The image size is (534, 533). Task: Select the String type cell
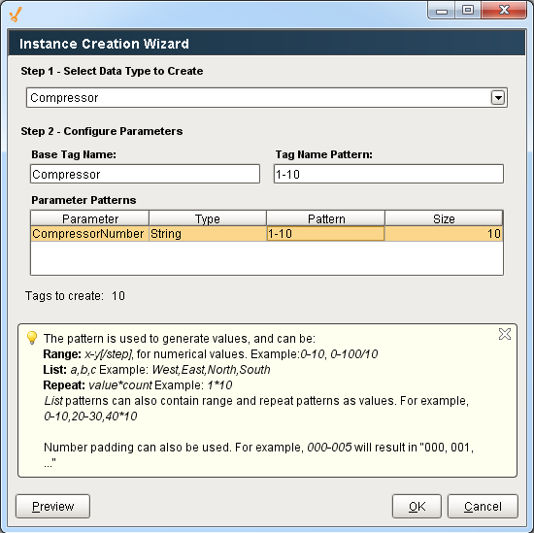tap(208, 234)
